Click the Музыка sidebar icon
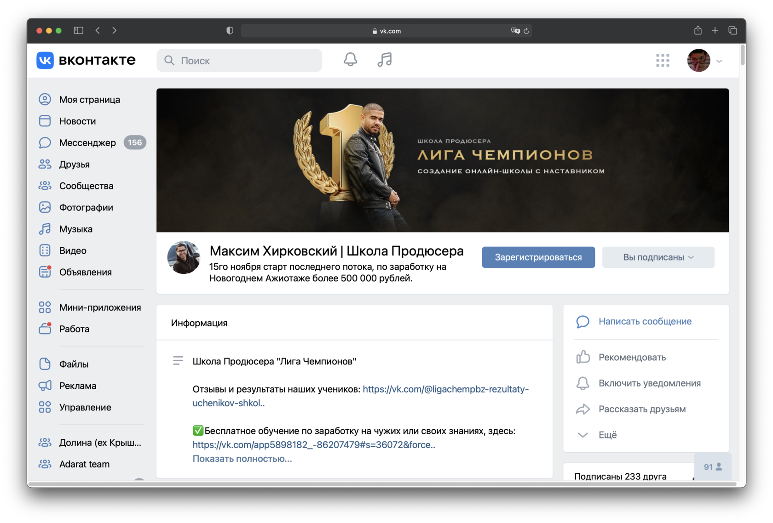Image resolution: width=773 pixels, height=523 pixels. coord(45,229)
